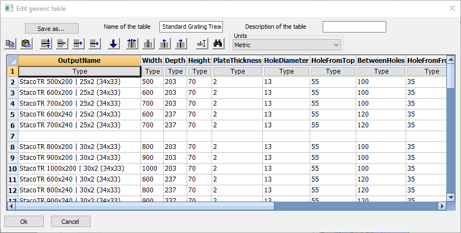Click the Description of the table field
This screenshot has width=461, height=233.
click(x=354, y=27)
